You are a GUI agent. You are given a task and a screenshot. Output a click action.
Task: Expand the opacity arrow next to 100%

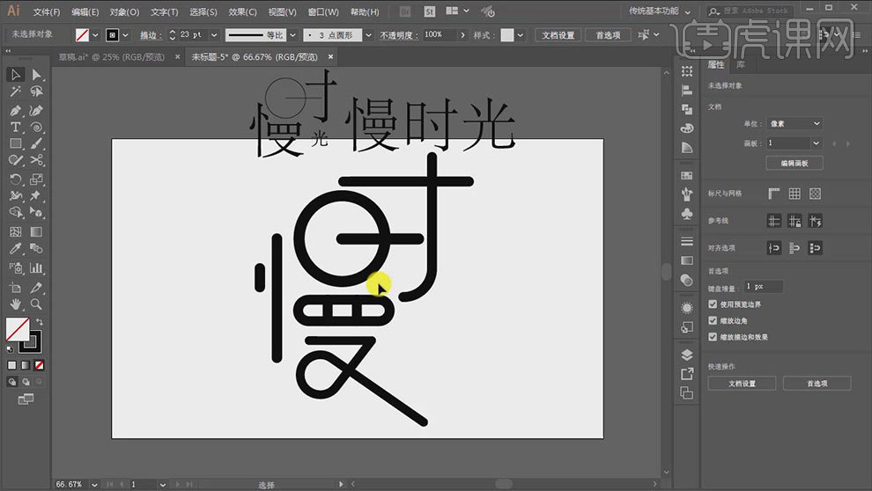point(462,35)
